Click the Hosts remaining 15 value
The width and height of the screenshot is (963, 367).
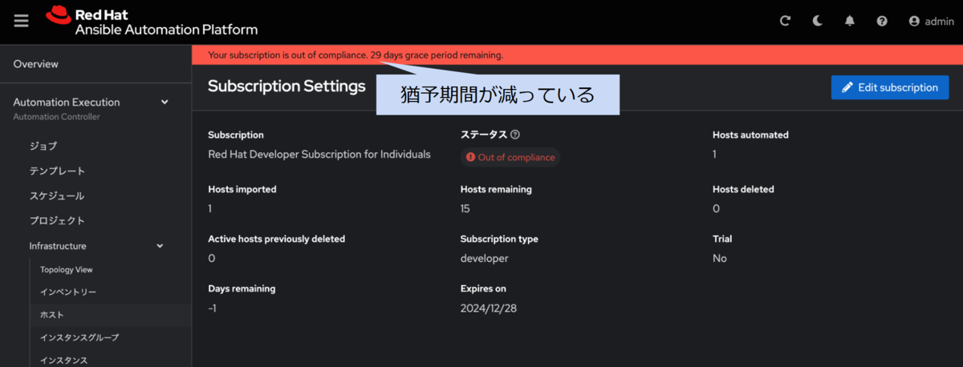(x=465, y=208)
